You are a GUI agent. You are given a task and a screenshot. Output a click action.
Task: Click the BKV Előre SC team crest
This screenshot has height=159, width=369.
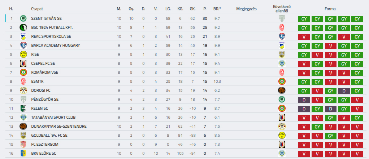pos(23,153)
